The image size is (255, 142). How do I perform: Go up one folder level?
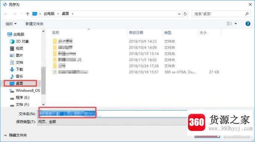(x=28, y=14)
